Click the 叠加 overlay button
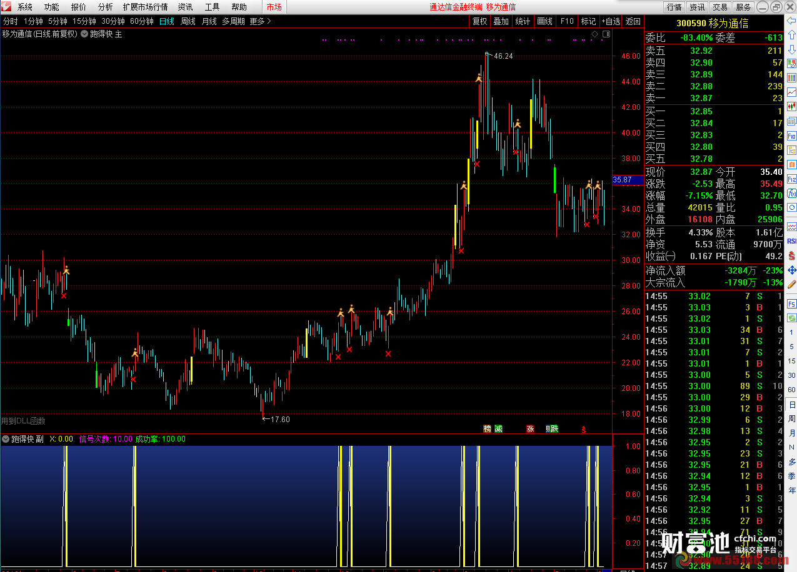The height and width of the screenshot is (572, 797). pyautogui.click(x=501, y=21)
